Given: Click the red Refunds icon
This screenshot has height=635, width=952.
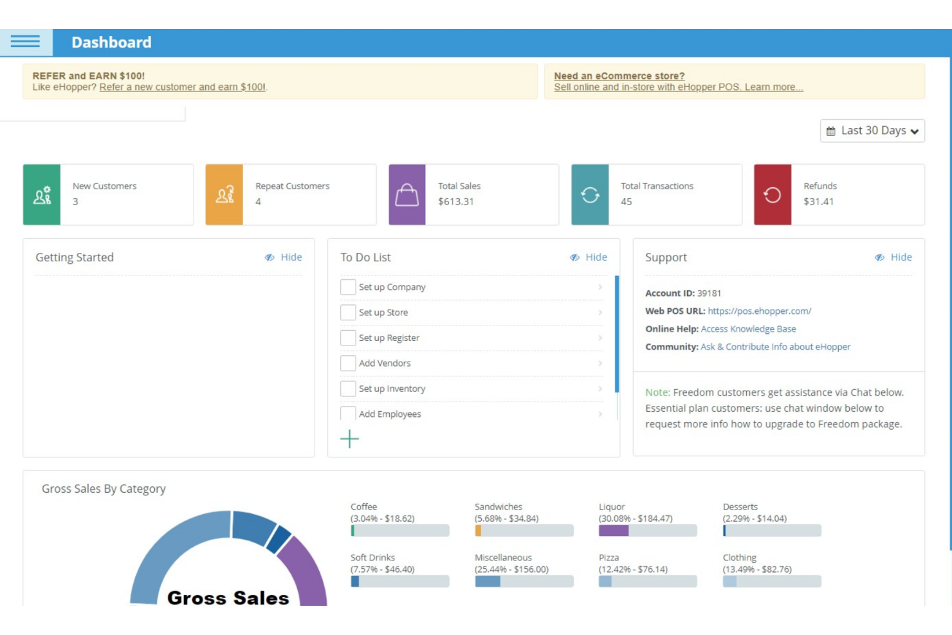Looking at the screenshot, I should coord(773,194).
